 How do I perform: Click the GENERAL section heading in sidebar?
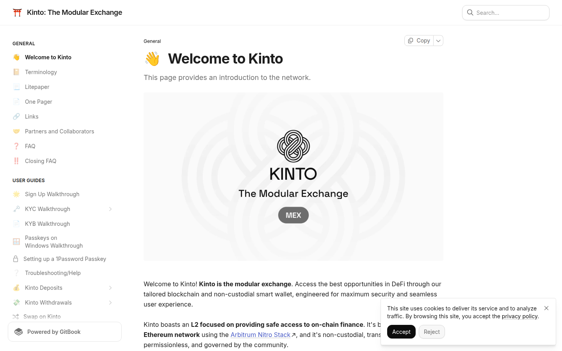click(x=24, y=44)
